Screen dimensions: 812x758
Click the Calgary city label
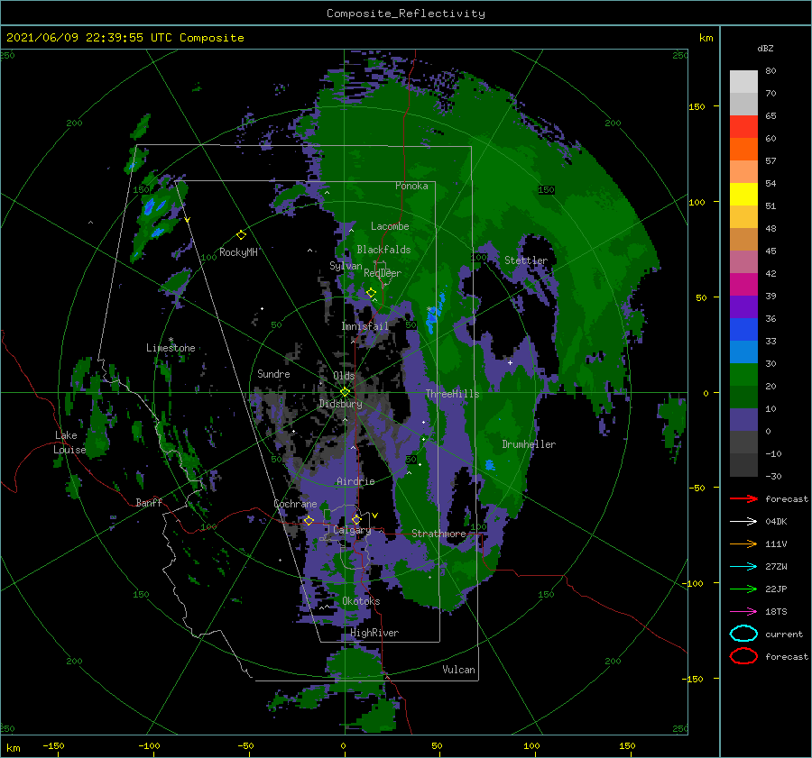pyautogui.click(x=352, y=530)
